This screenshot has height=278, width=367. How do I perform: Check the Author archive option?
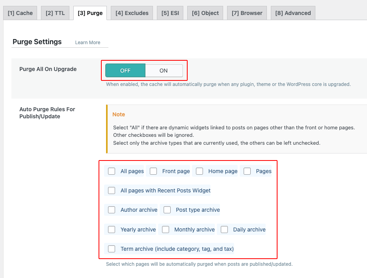(x=112, y=210)
